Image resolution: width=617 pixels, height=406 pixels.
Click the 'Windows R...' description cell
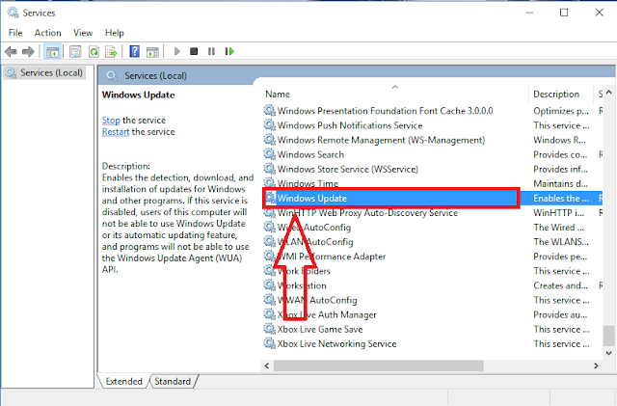559,140
